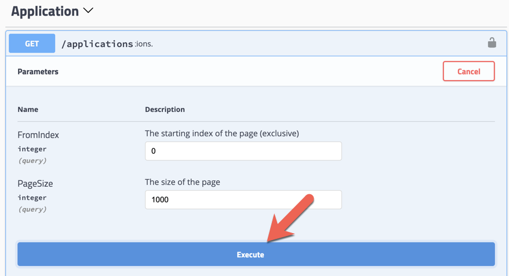Screen dimensions: 509x276
Task: Click the Name column header
Action: click(x=28, y=109)
